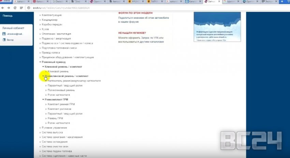Open the Поликлиновый ремень link
The width and height of the screenshot is (290, 158).
point(61,90)
